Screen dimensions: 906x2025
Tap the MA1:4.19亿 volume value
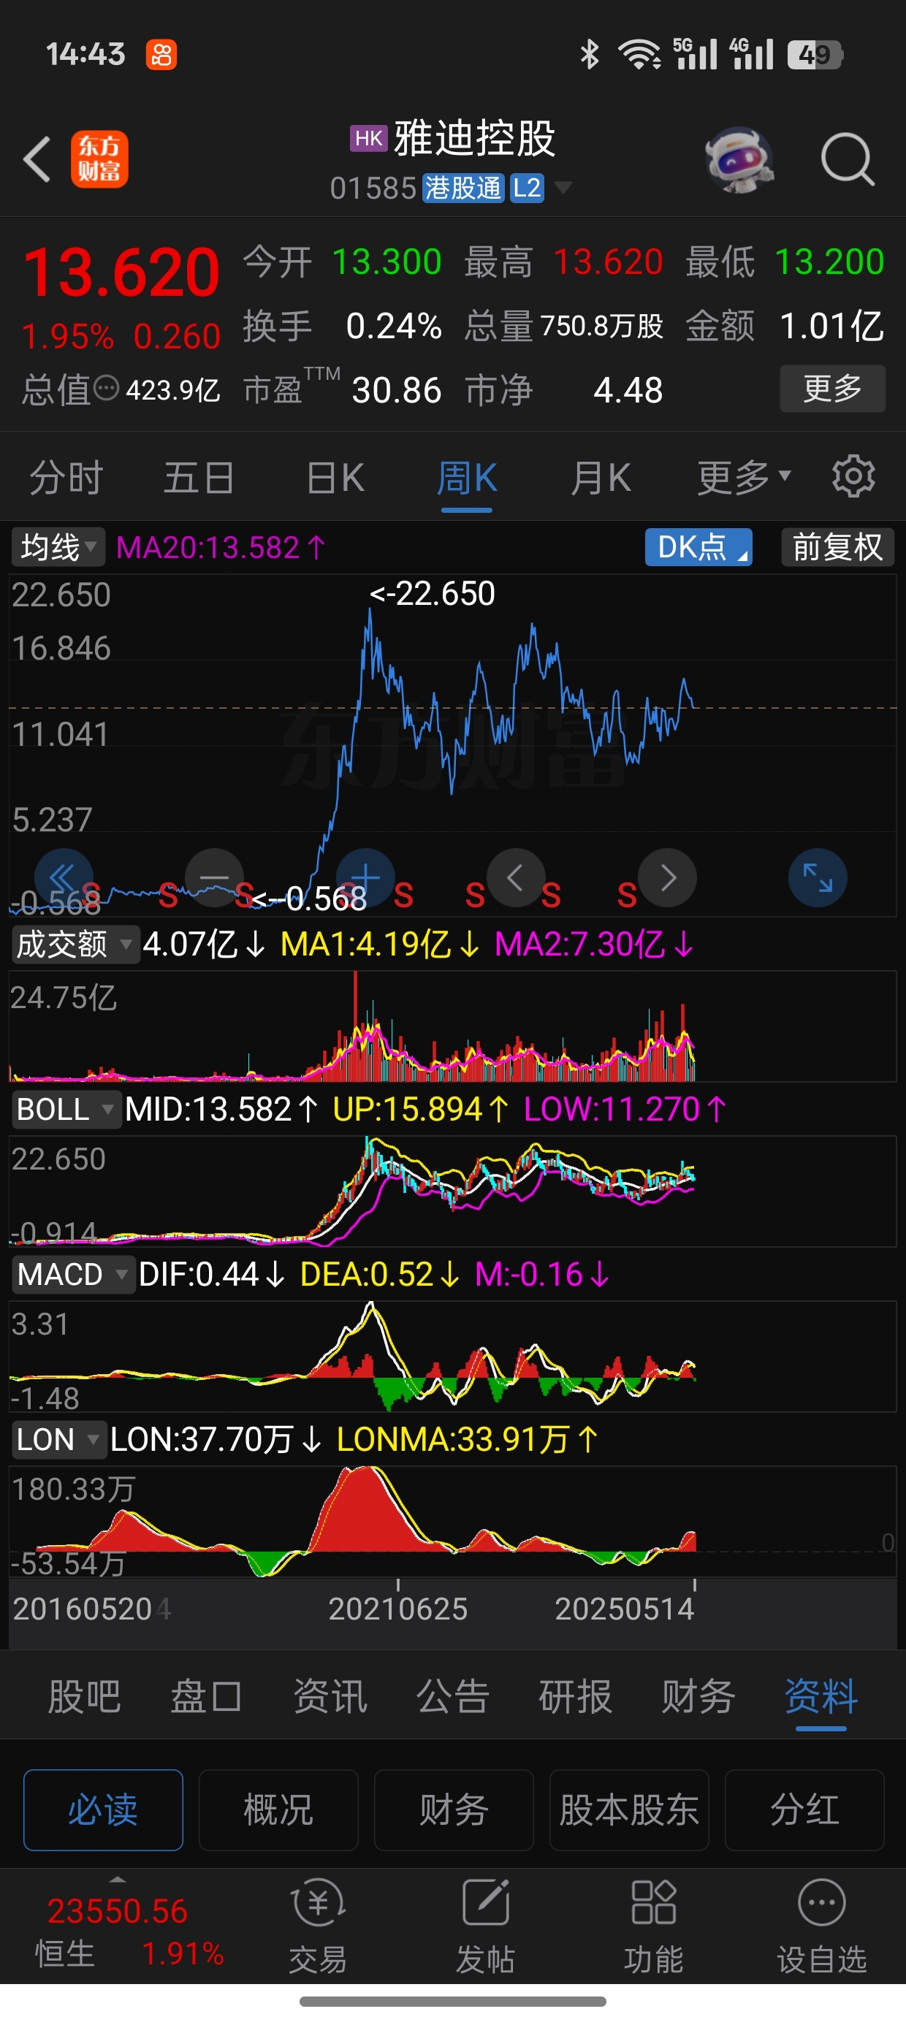(379, 944)
